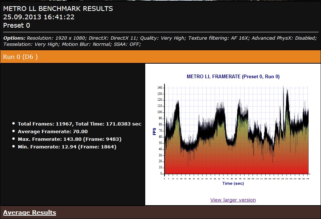Click Average Framerate: 70.00 line

53,132
